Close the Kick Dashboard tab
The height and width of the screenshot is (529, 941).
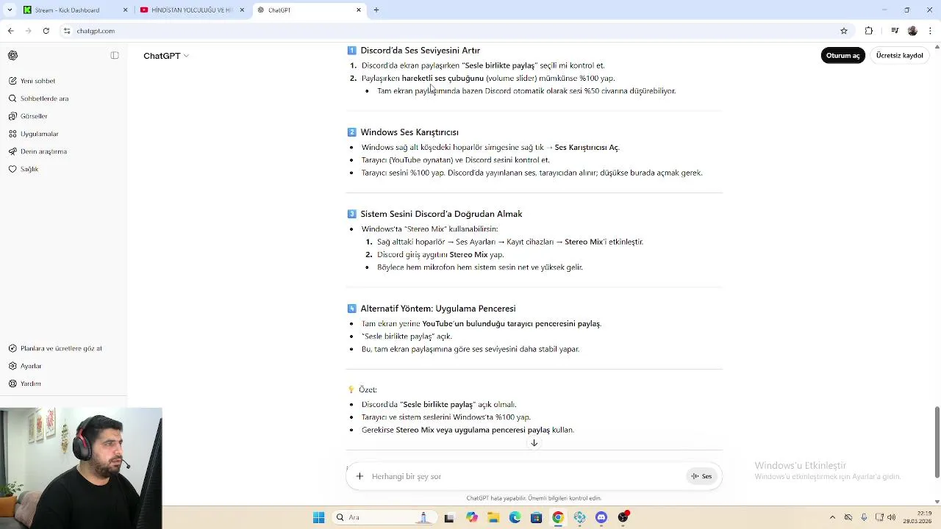click(125, 10)
